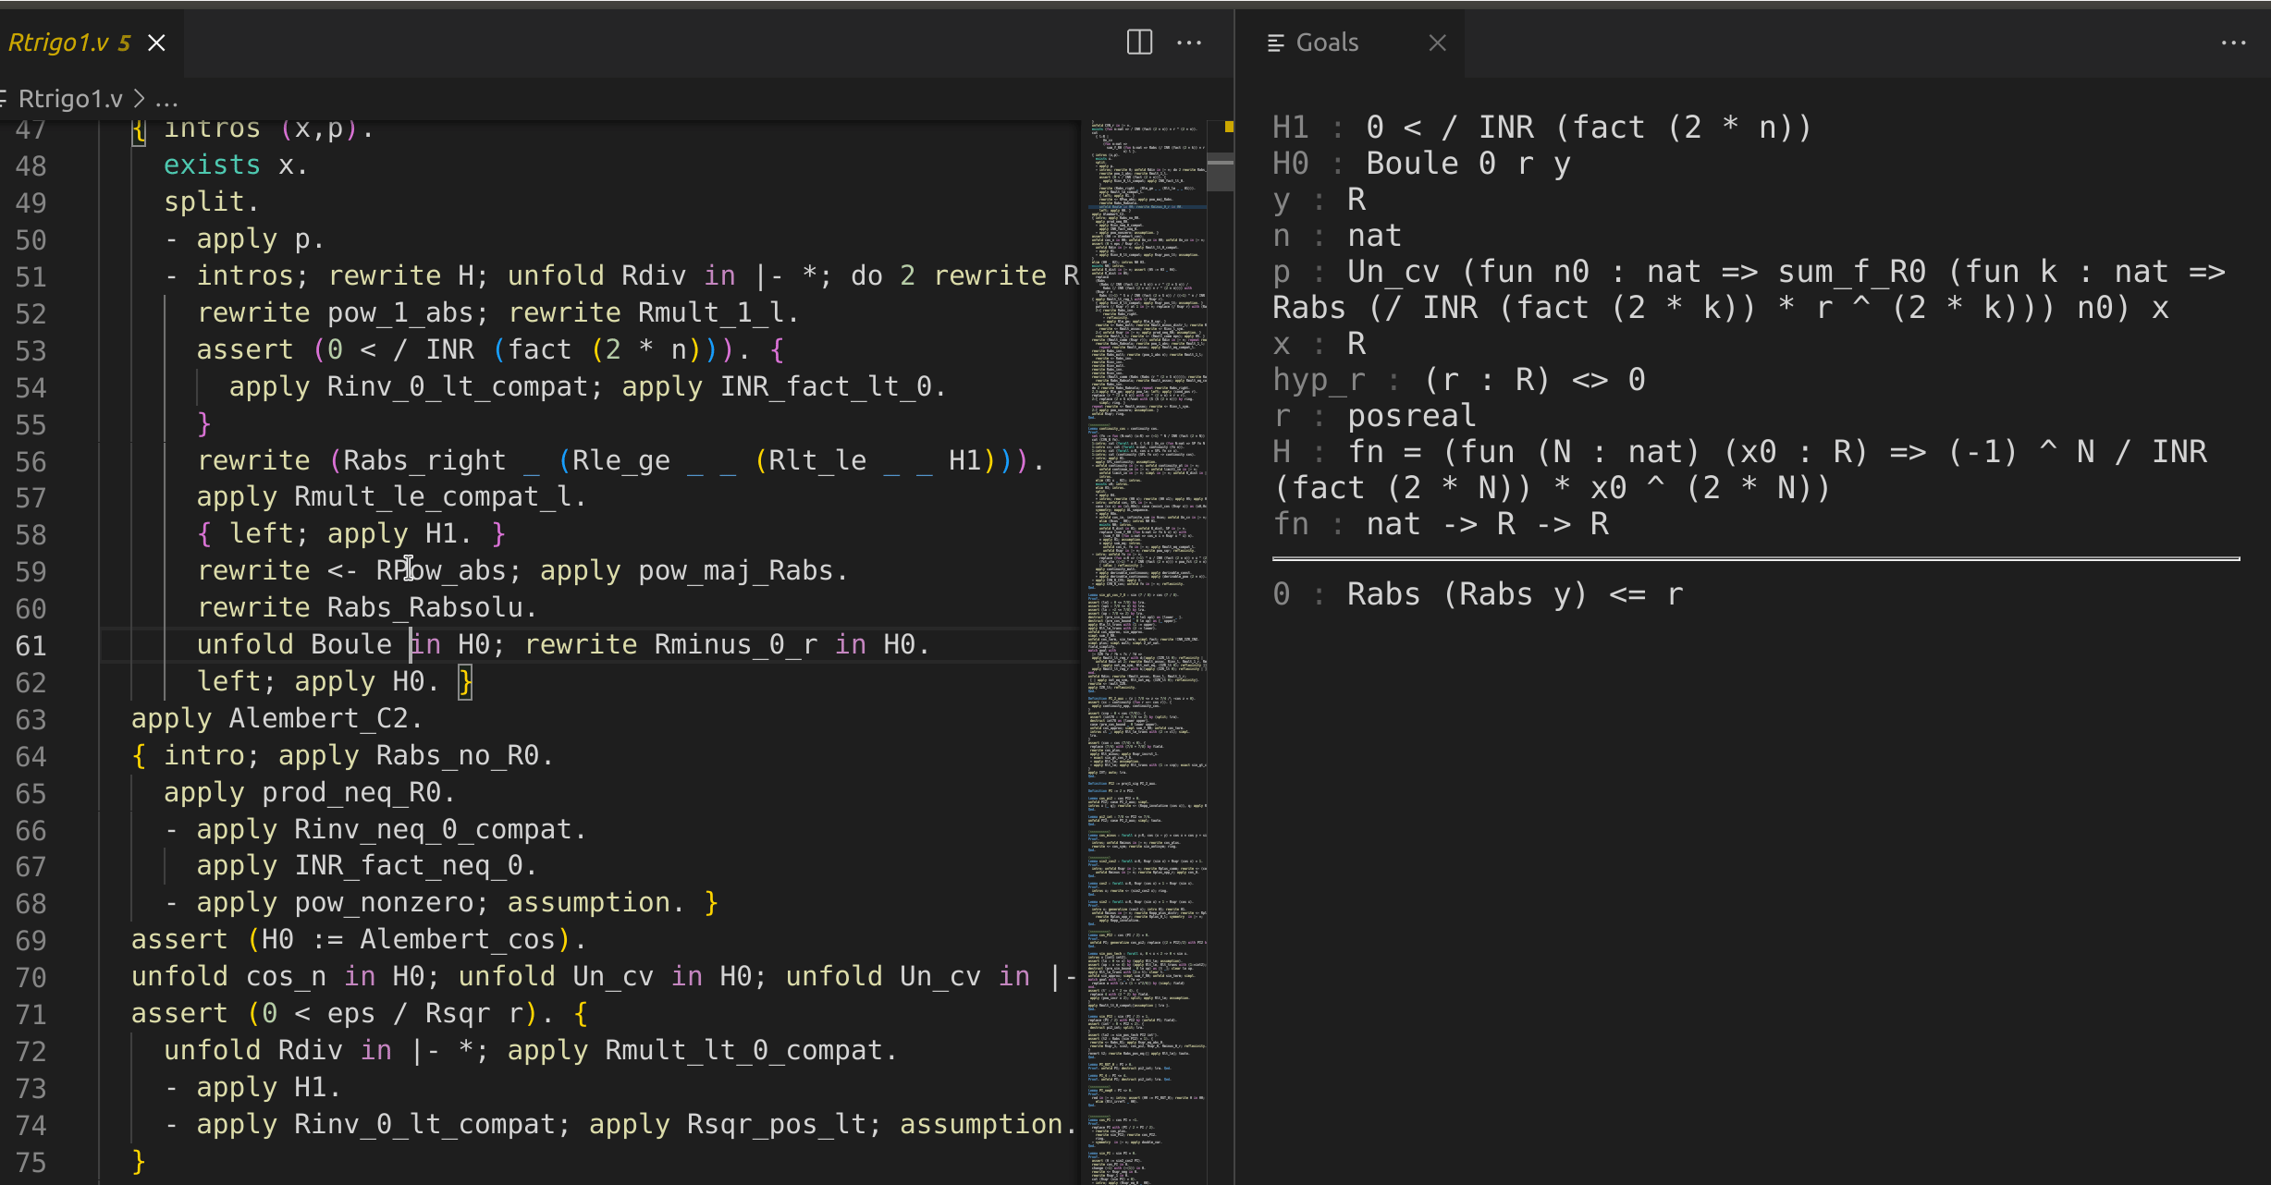Select the Rtrigo1.v file tab

pyautogui.click(x=69, y=43)
